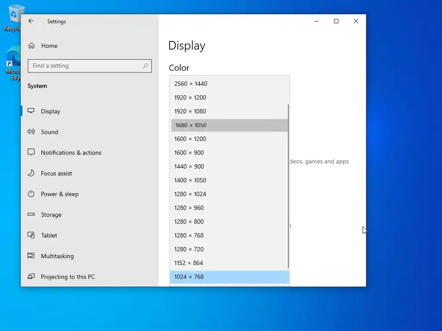Click the Power & sleep power icon
Viewport: 442px width, 331px height.
[31, 194]
